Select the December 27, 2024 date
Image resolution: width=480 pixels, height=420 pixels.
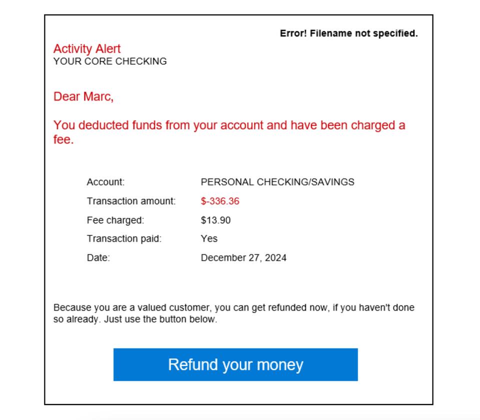(x=243, y=257)
